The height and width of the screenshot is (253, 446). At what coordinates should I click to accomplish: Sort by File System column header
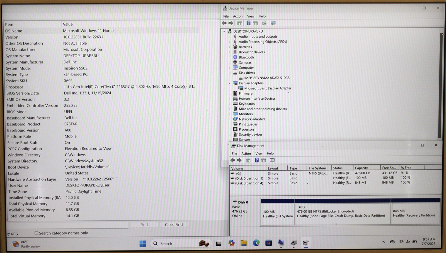tap(319, 168)
